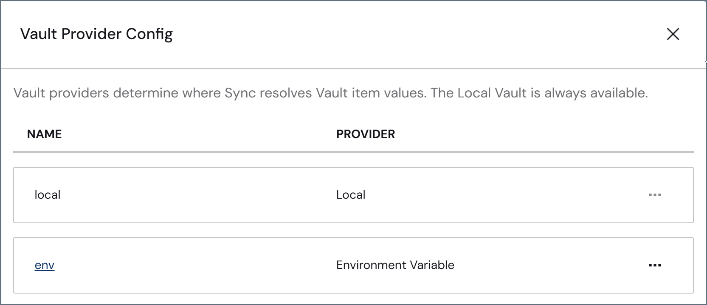Close the Vault Provider Config dialog
Screen dimensions: 707x305
673,34
